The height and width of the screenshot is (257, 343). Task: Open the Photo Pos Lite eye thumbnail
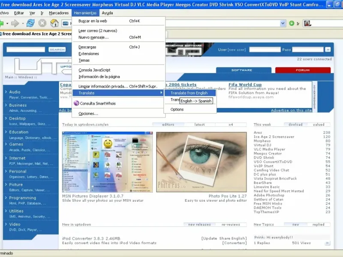pyautogui.click(x=202, y=162)
